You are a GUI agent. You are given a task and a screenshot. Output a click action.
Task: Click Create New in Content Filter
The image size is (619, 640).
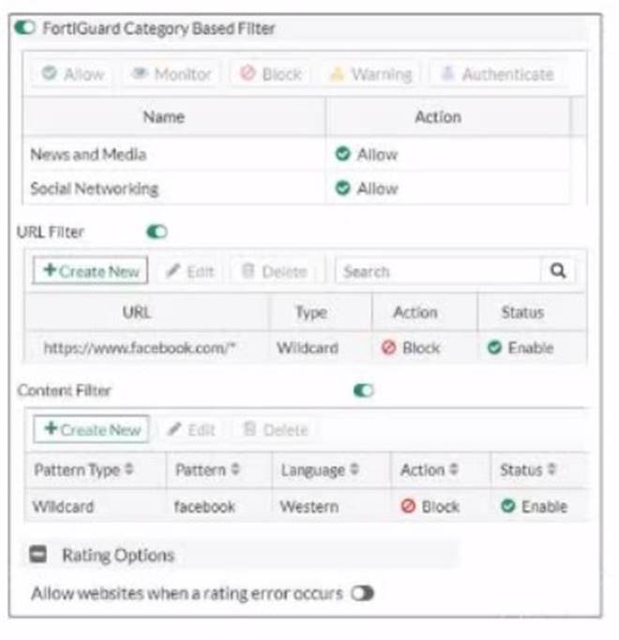click(92, 430)
